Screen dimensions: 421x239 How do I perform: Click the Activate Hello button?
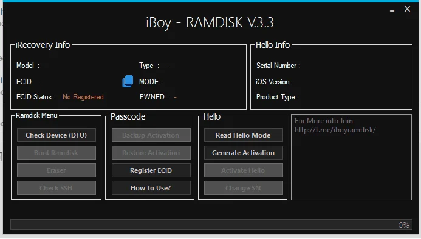click(x=243, y=170)
